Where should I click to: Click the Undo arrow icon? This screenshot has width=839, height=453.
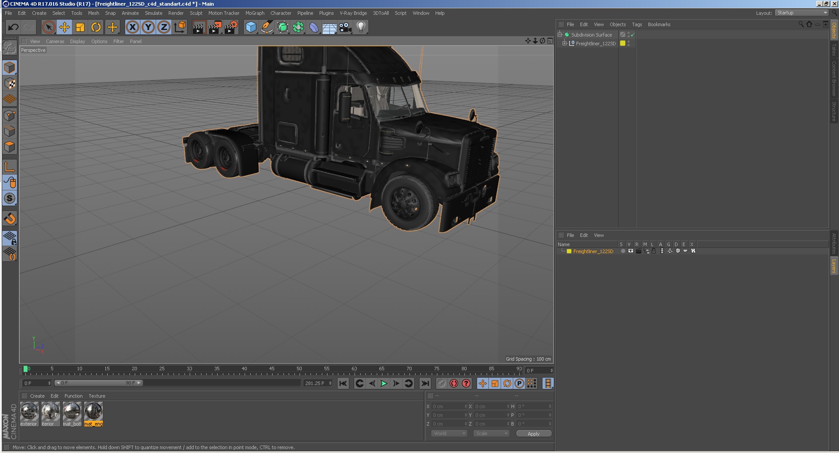pyautogui.click(x=13, y=27)
